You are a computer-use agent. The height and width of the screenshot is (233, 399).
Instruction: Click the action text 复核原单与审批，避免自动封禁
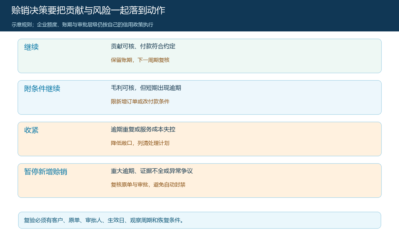[148, 185]
